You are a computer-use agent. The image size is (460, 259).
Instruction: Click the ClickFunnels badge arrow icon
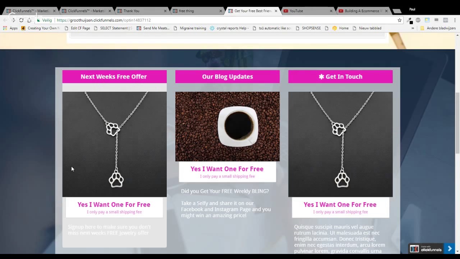[450, 249]
